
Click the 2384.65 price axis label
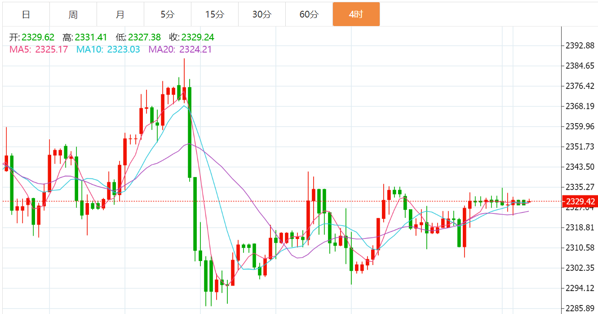tap(580, 66)
